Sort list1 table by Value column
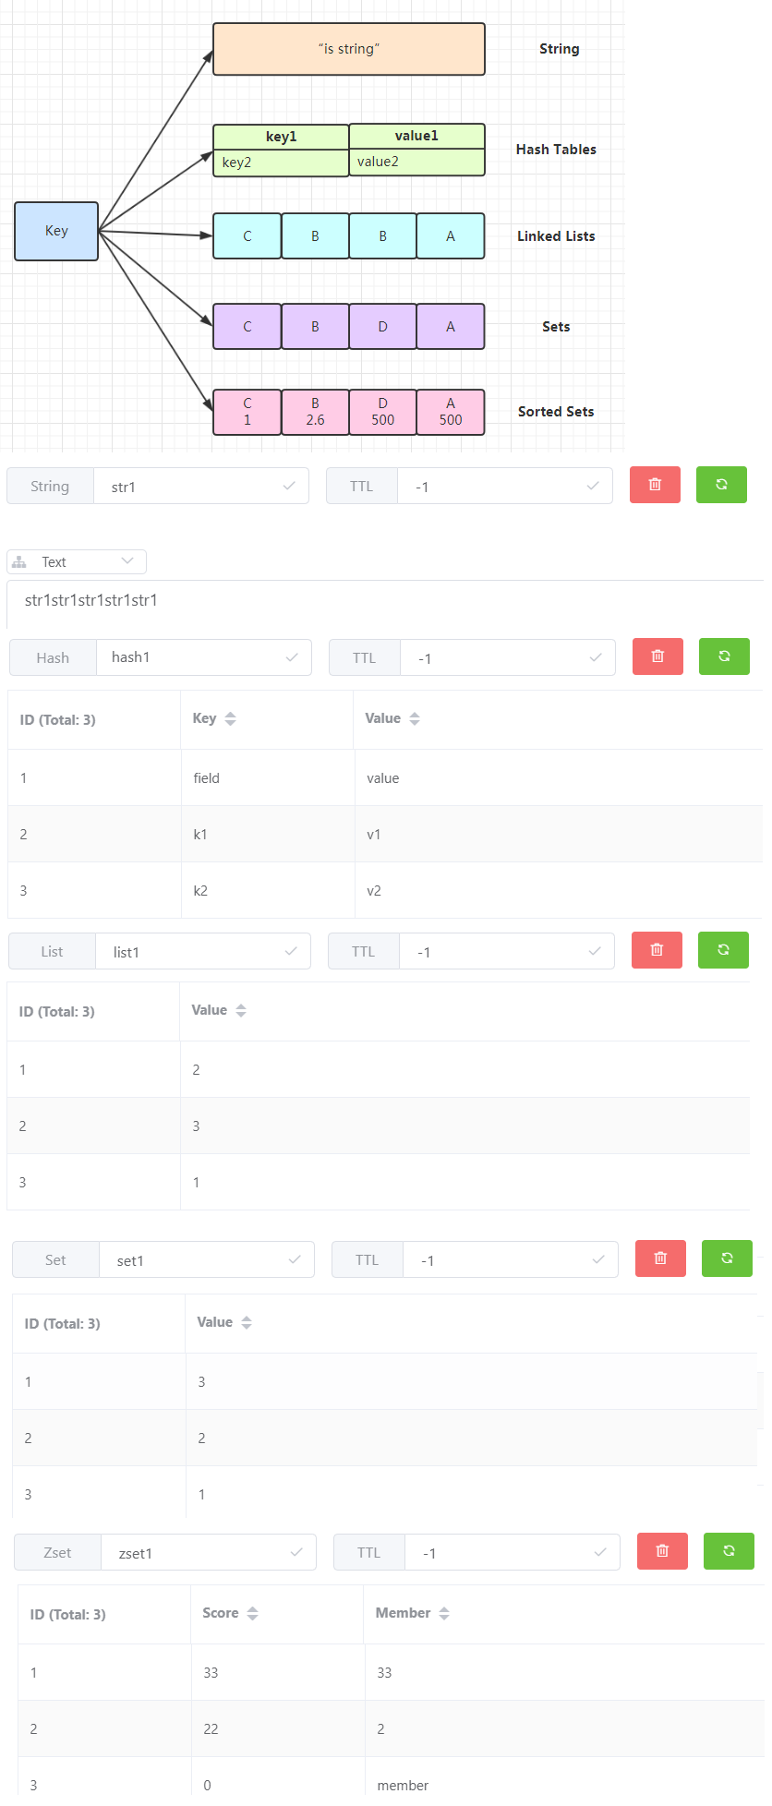This screenshot has height=1806, width=772. point(241,1010)
